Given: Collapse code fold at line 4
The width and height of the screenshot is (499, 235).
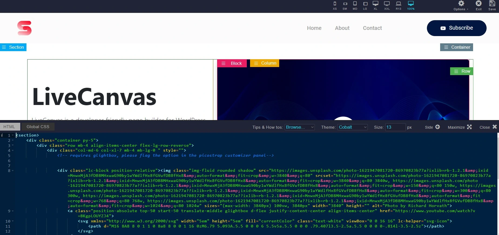Looking at the screenshot, I should (x=13, y=150).
